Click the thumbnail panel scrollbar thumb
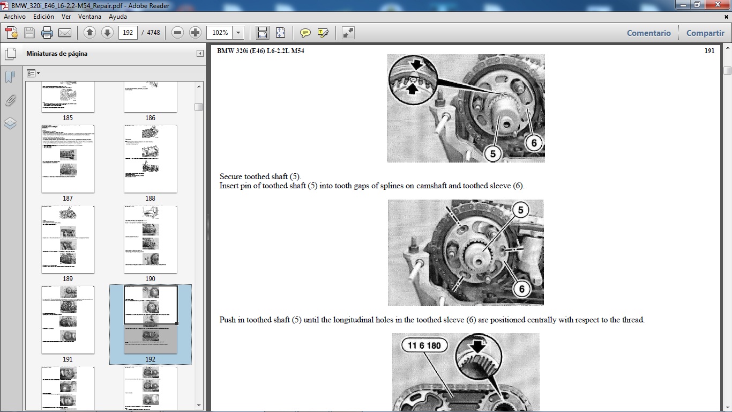 pyautogui.click(x=199, y=107)
